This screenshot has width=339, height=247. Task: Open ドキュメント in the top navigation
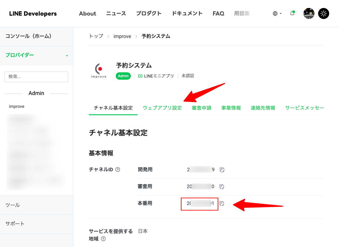tap(187, 13)
